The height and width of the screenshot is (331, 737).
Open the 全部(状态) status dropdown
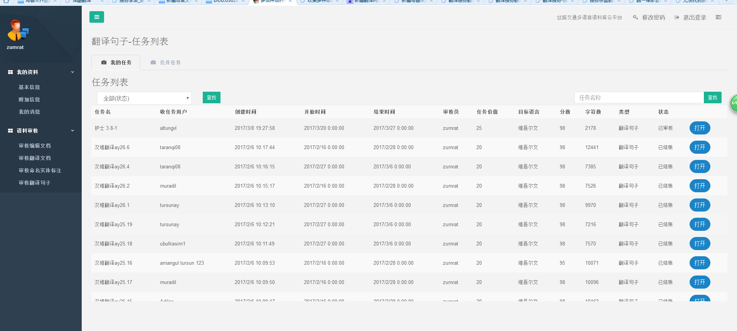[144, 98]
